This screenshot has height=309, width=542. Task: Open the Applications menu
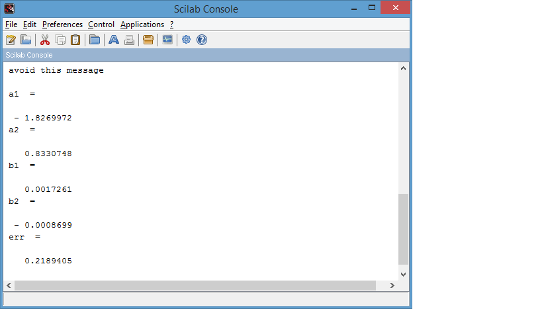[x=142, y=24]
